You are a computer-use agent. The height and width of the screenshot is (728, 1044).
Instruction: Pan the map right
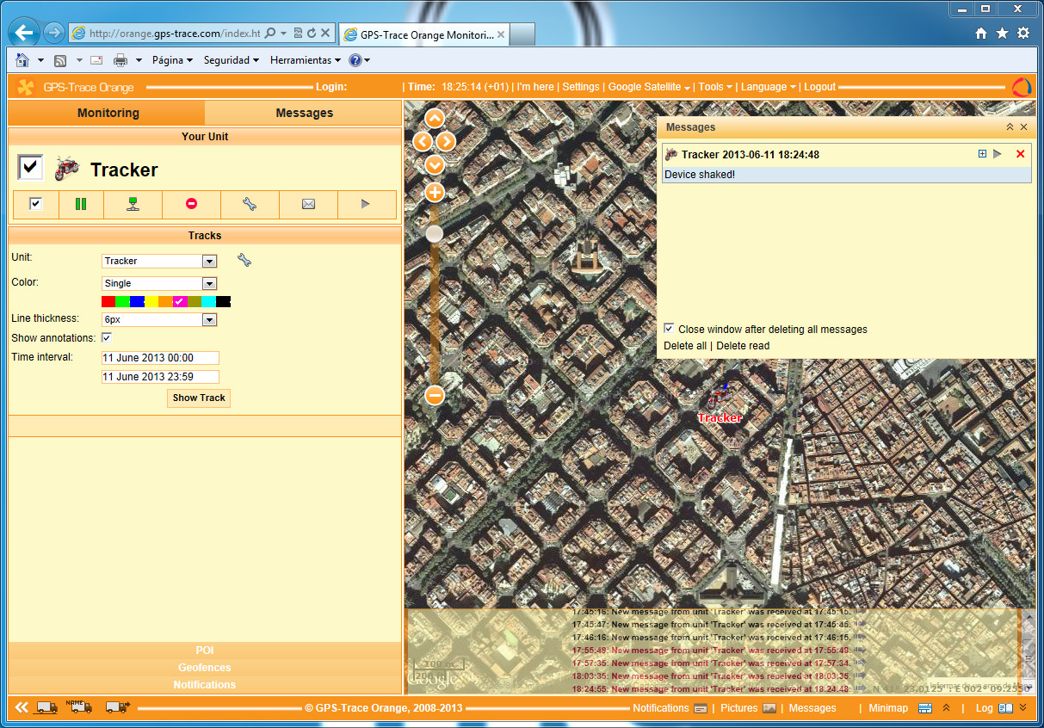446,141
